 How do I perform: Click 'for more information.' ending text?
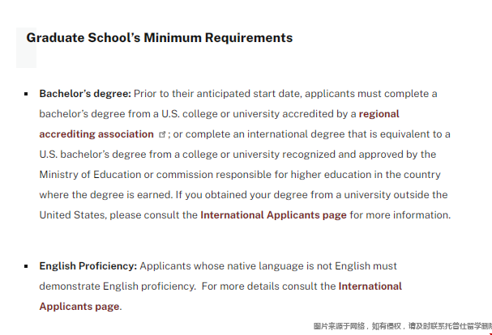pos(400,215)
